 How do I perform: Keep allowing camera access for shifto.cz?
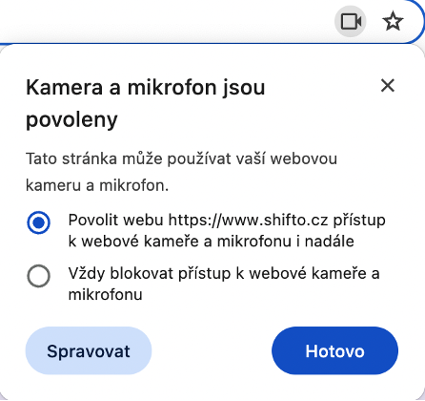click(x=38, y=222)
